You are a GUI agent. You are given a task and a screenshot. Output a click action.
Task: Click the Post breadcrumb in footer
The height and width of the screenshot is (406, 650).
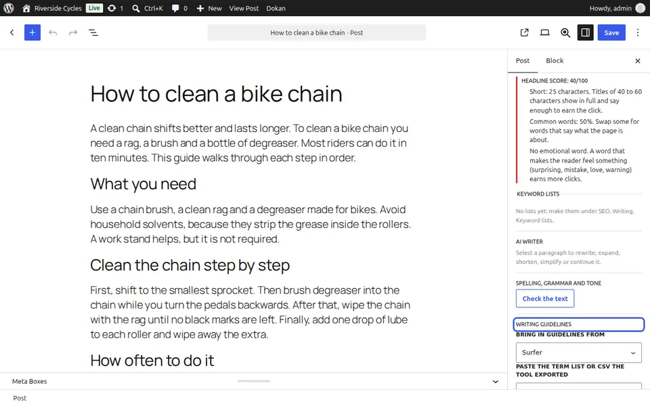[20, 398]
